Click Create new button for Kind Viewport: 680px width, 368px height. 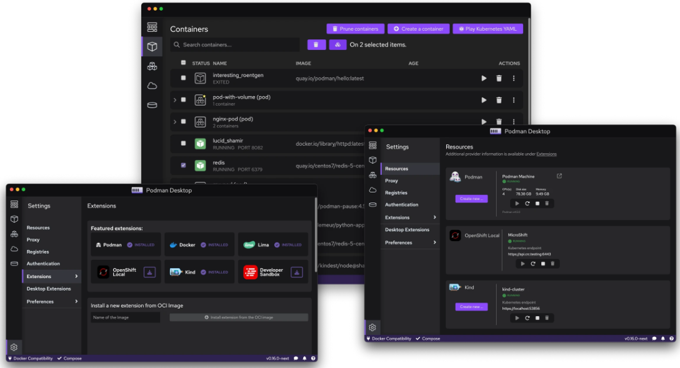(x=471, y=306)
